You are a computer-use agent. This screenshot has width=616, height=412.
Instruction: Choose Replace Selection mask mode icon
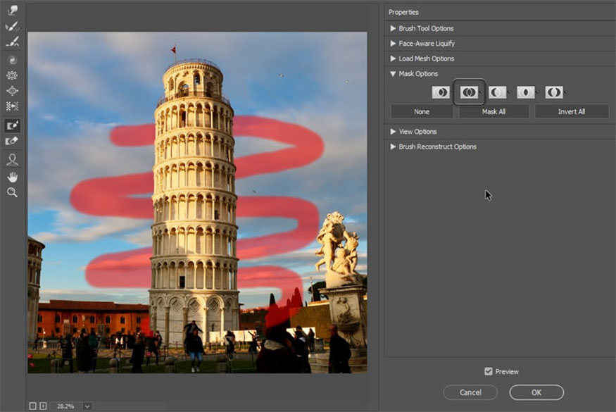441,92
